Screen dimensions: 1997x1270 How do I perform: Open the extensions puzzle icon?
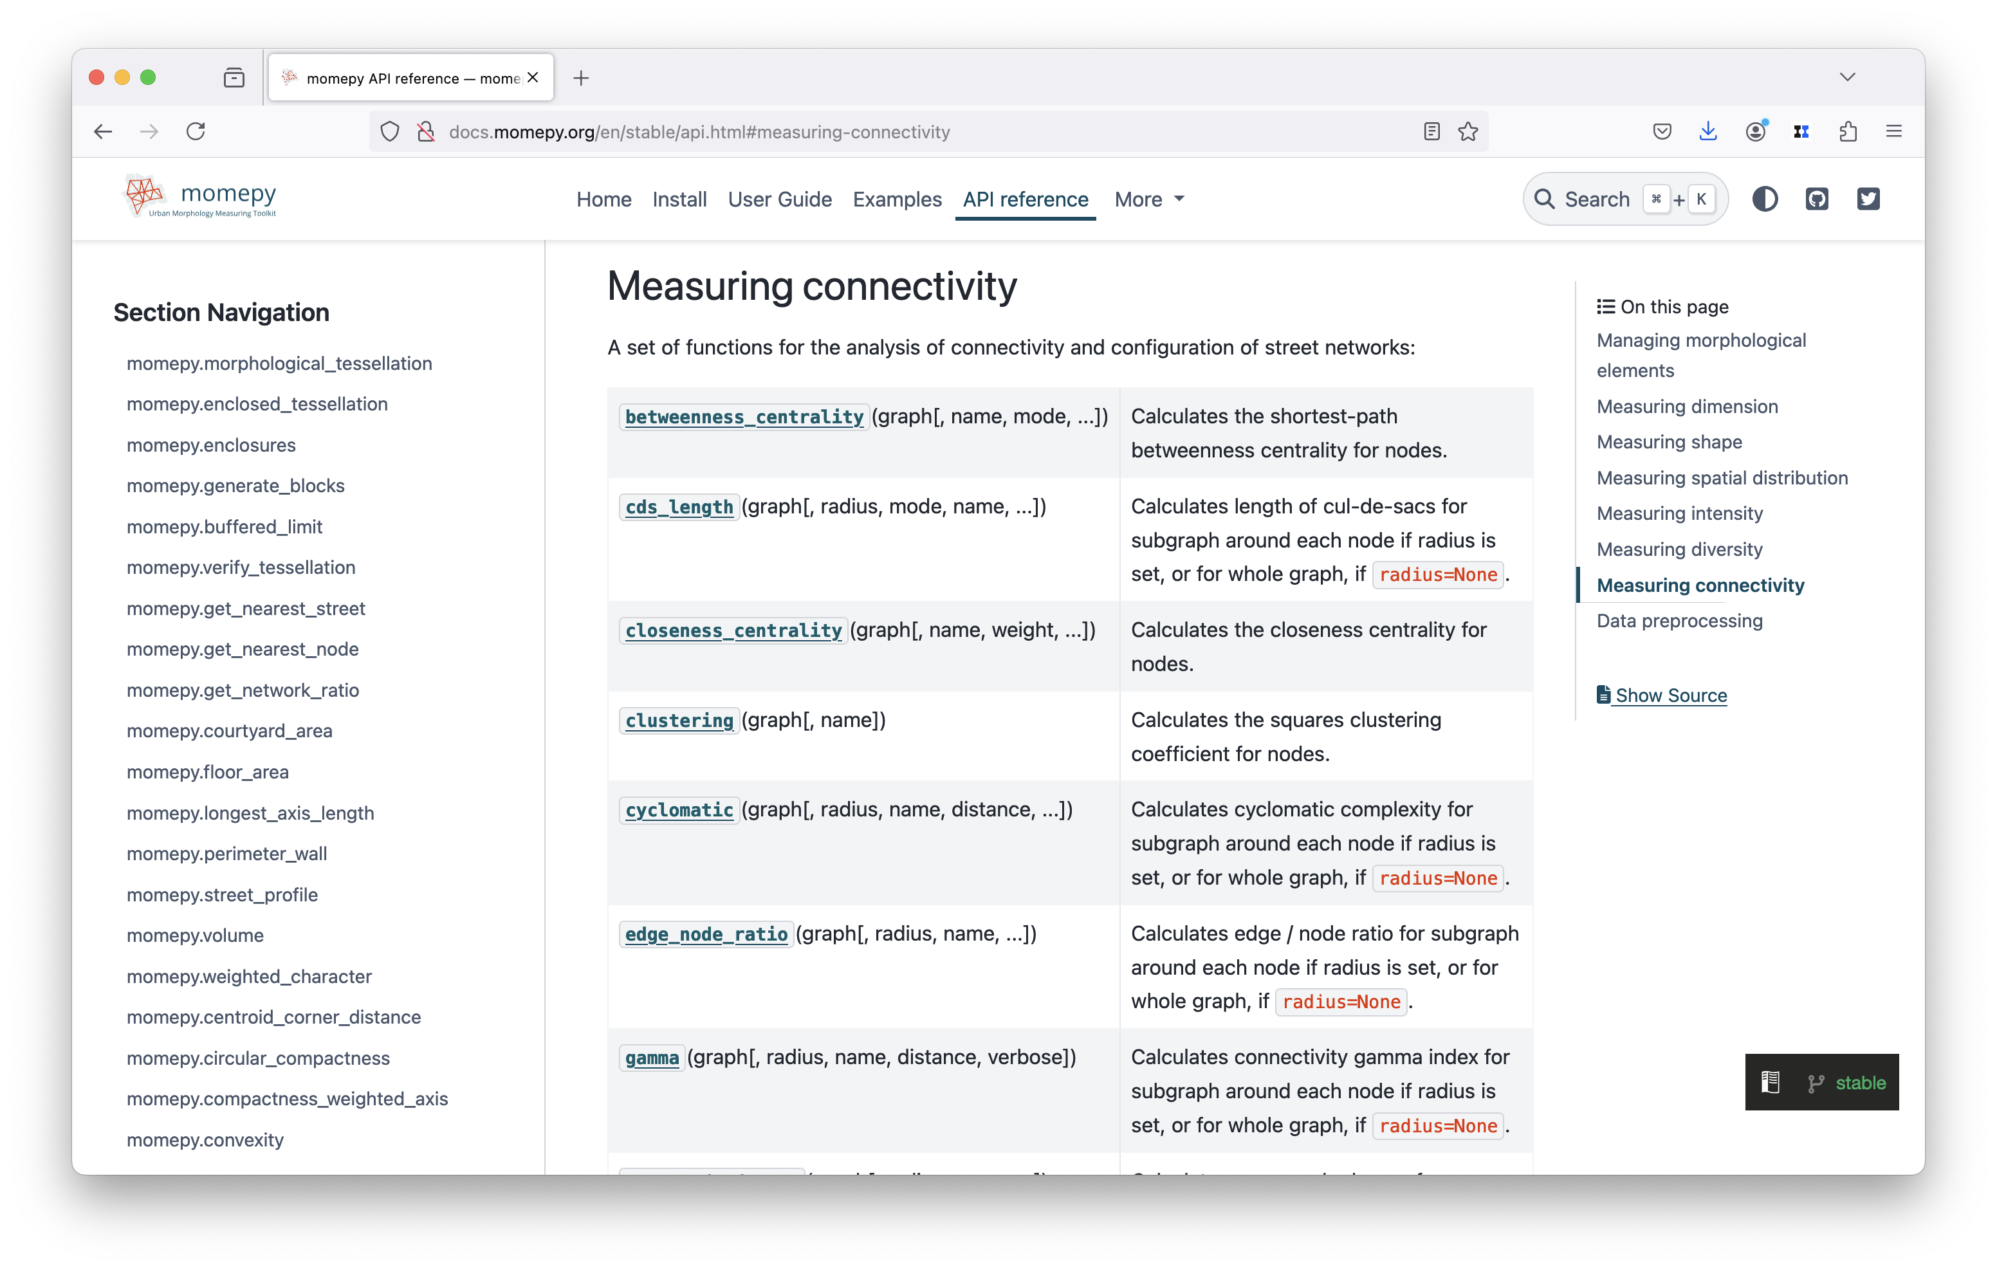pyautogui.click(x=1848, y=132)
